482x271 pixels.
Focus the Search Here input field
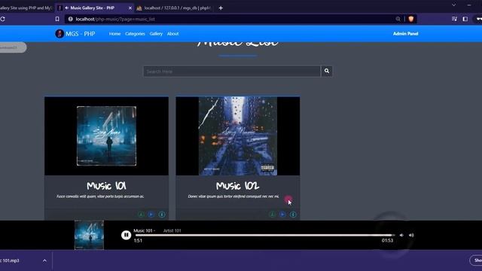[232, 72]
